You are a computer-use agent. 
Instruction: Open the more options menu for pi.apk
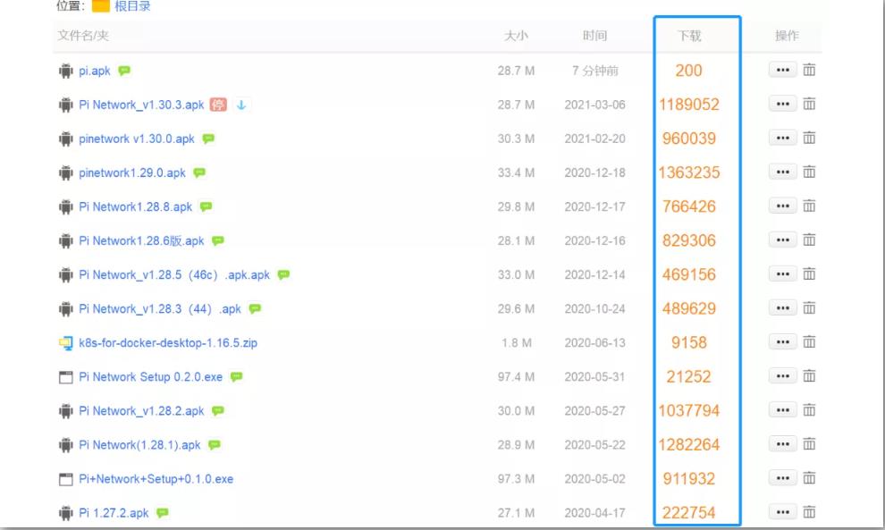pyautogui.click(x=783, y=70)
